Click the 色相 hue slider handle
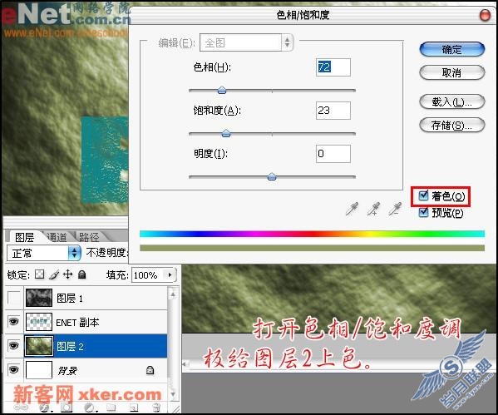 [222, 91]
